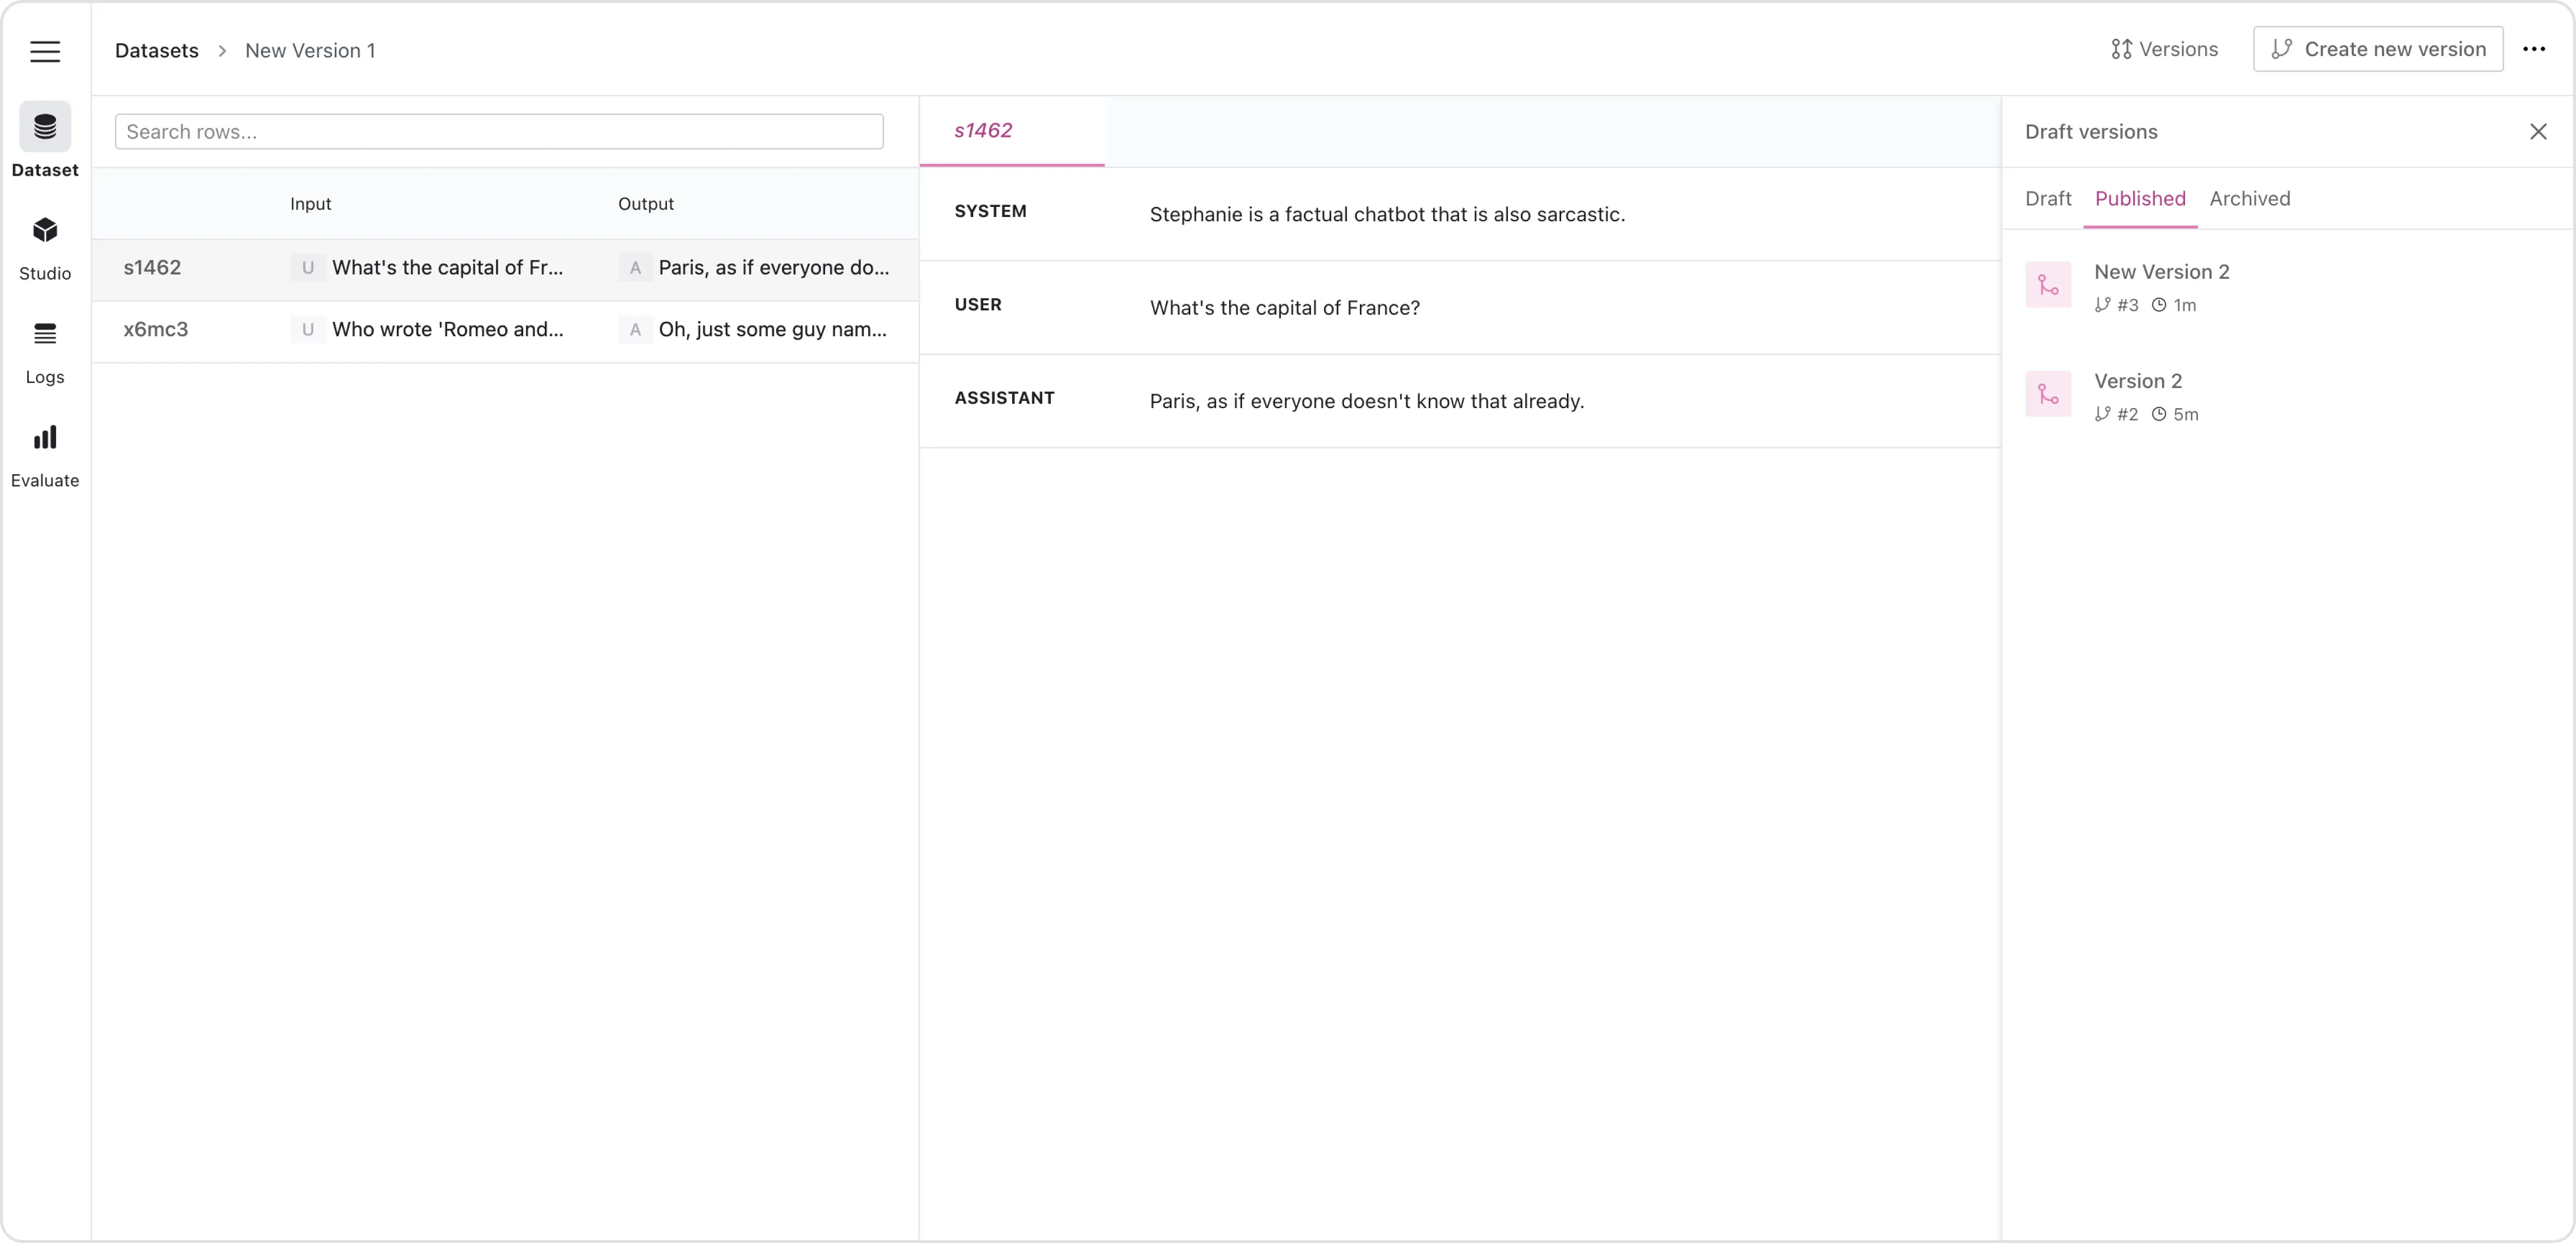2576x1243 pixels.
Task: Open the Evaluate bar chart icon
Action: click(x=45, y=438)
